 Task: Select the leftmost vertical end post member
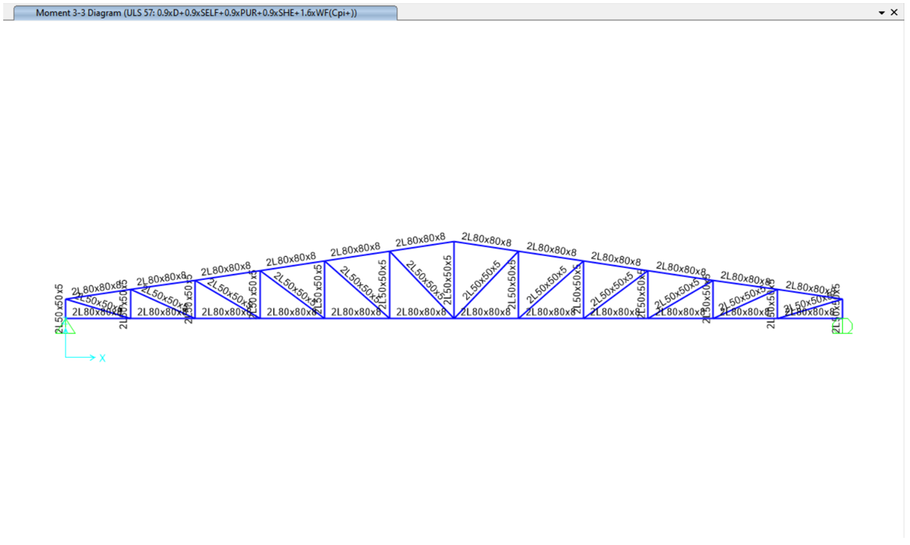[x=66, y=309]
